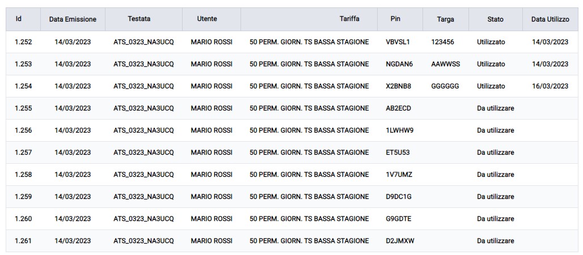583x255 pixels.
Task: Select the Utente column header
Action: click(x=207, y=19)
